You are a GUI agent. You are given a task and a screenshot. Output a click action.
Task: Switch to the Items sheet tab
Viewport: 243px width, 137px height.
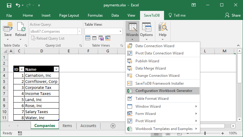click(x=67, y=126)
